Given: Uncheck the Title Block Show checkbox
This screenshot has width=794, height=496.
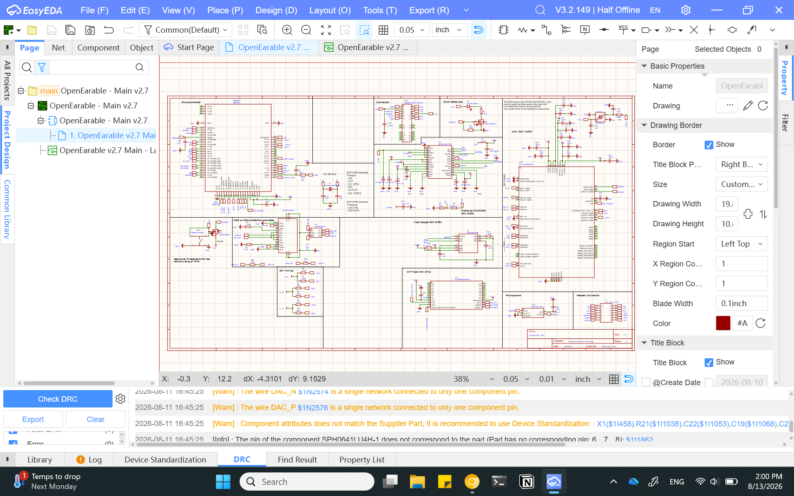Looking at the screenshot, I should click(x=709, y=362).
